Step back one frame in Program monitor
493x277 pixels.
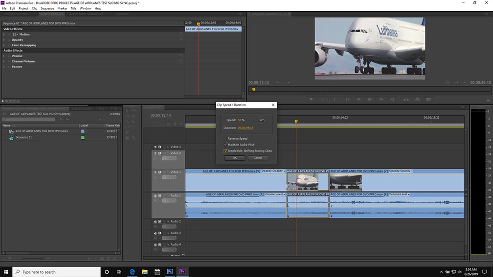[359, 99]
